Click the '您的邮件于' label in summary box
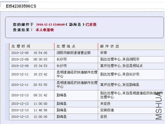 [x=23, y=24]
